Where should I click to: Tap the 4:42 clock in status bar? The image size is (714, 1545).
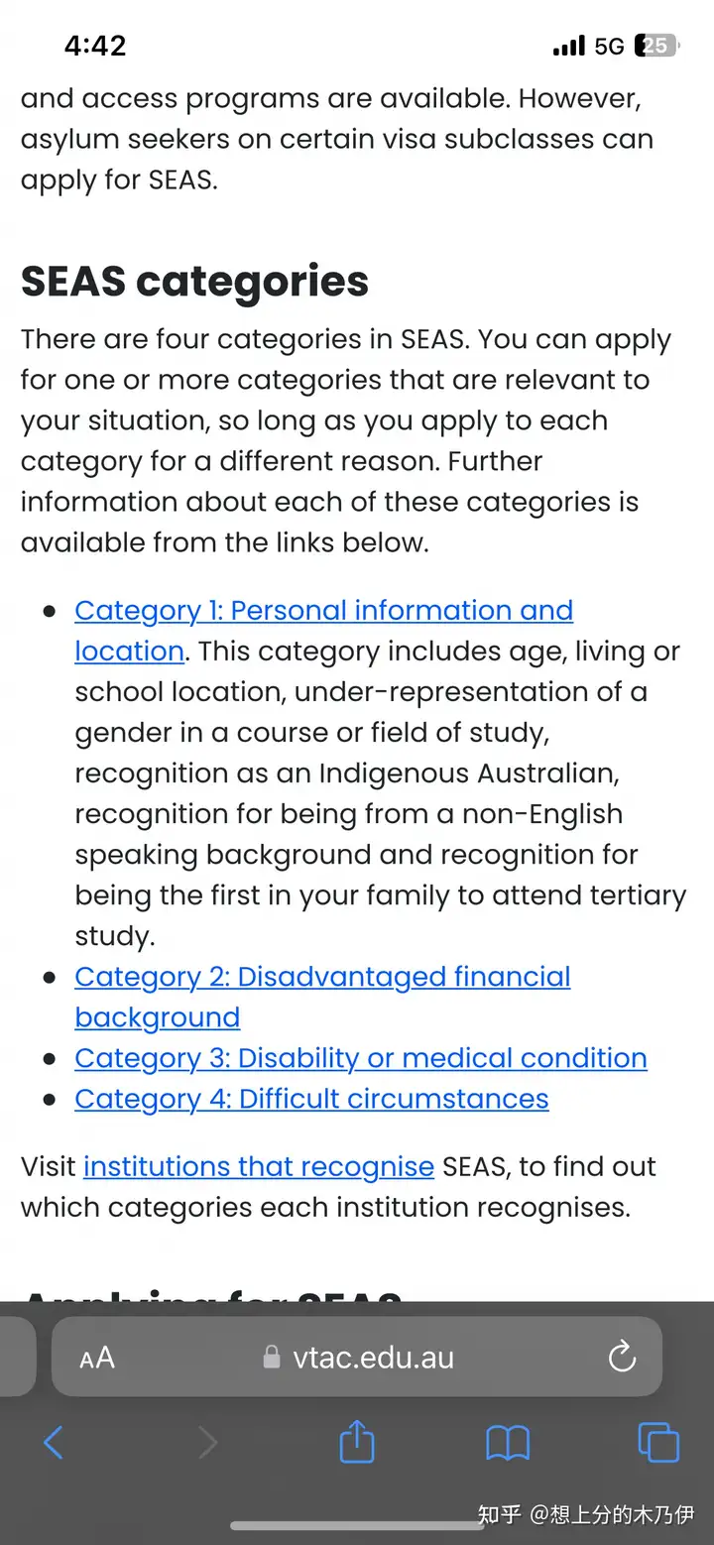[x=95, y=46]
